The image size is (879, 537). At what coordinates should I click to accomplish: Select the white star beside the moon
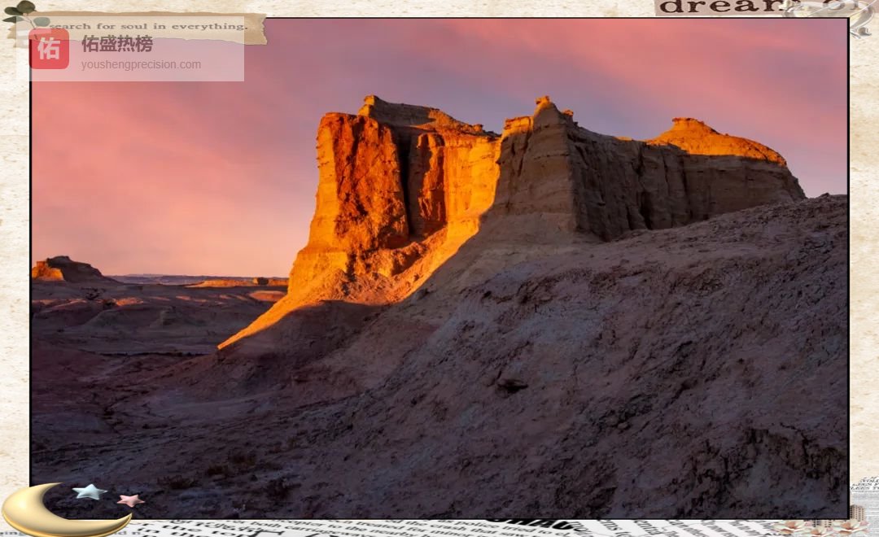pos(89,491)
